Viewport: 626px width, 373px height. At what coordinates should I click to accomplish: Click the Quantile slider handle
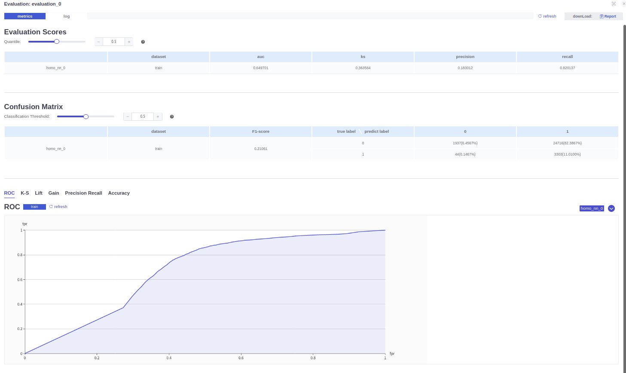(x=57, y=42)
